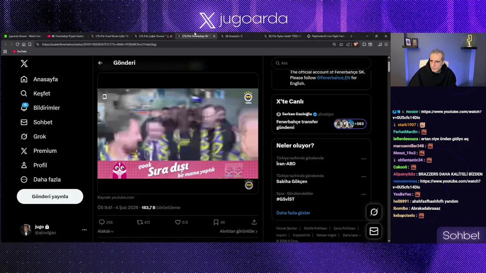Open more options for Sabiha Gökçen trend
The width and height of the screenshot is (486, 273).
[363, 177]
